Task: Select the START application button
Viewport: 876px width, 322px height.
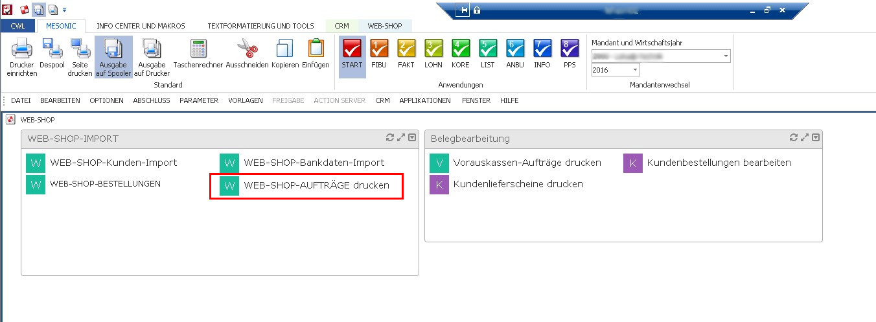Action: [x=352, y=57]
